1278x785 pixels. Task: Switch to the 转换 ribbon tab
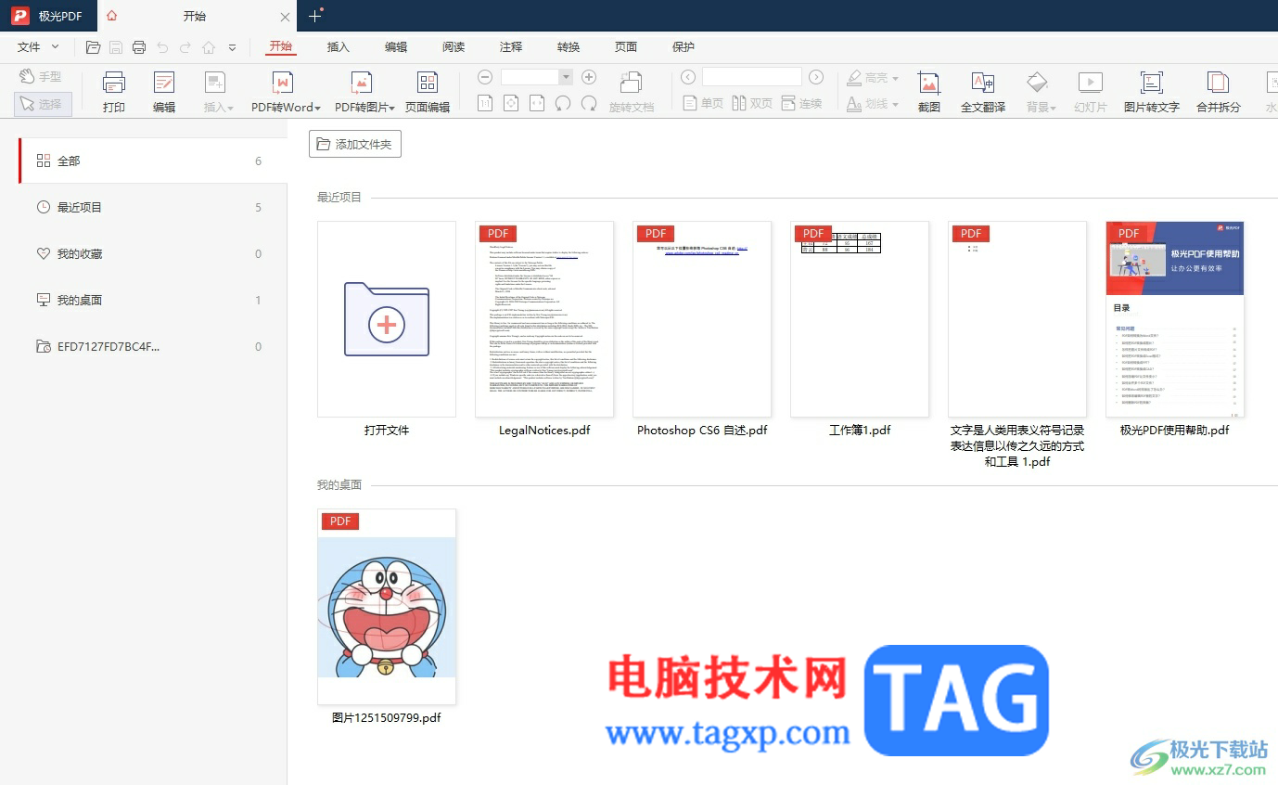tap(569, 47)
